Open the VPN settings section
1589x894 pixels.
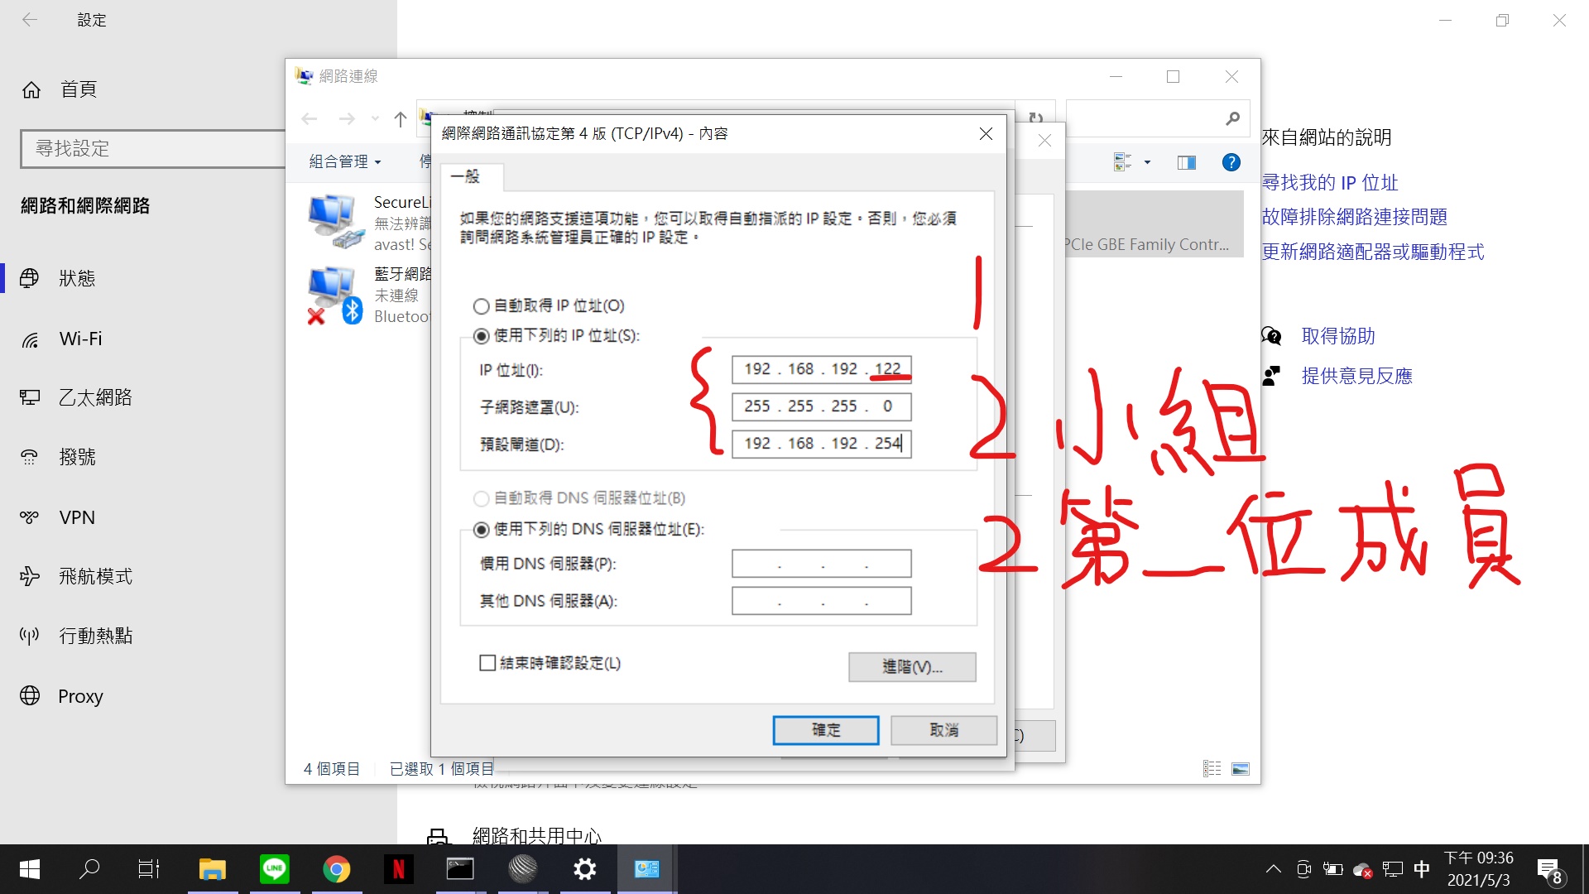coord(76,517)
